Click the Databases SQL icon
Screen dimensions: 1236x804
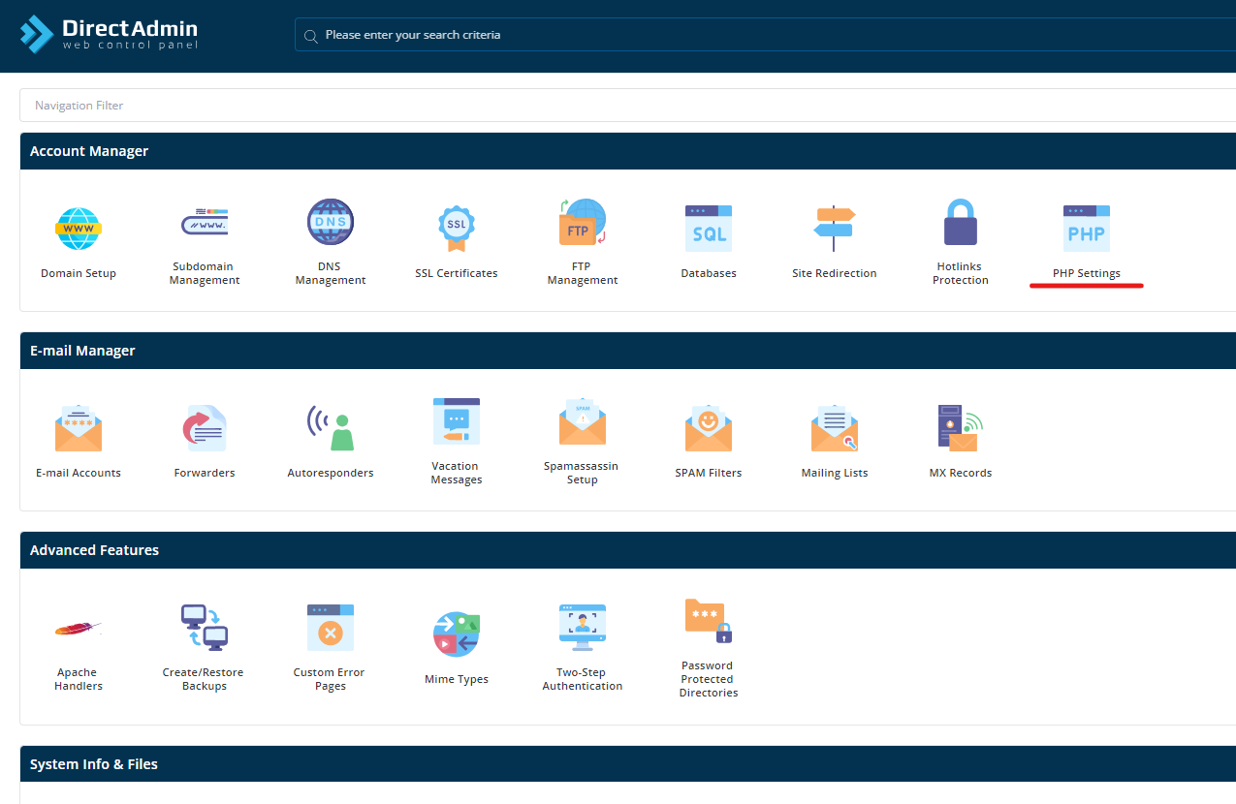(x=708, y=229)
